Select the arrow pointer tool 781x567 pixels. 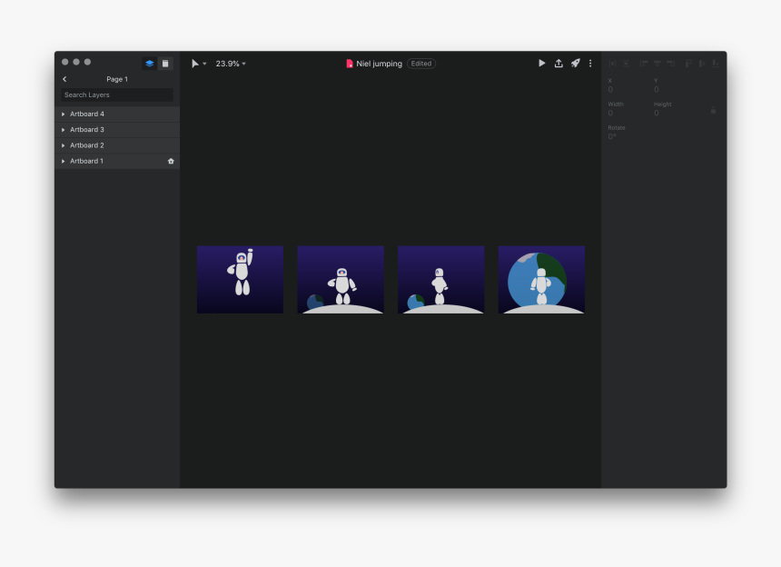point(194,64)
